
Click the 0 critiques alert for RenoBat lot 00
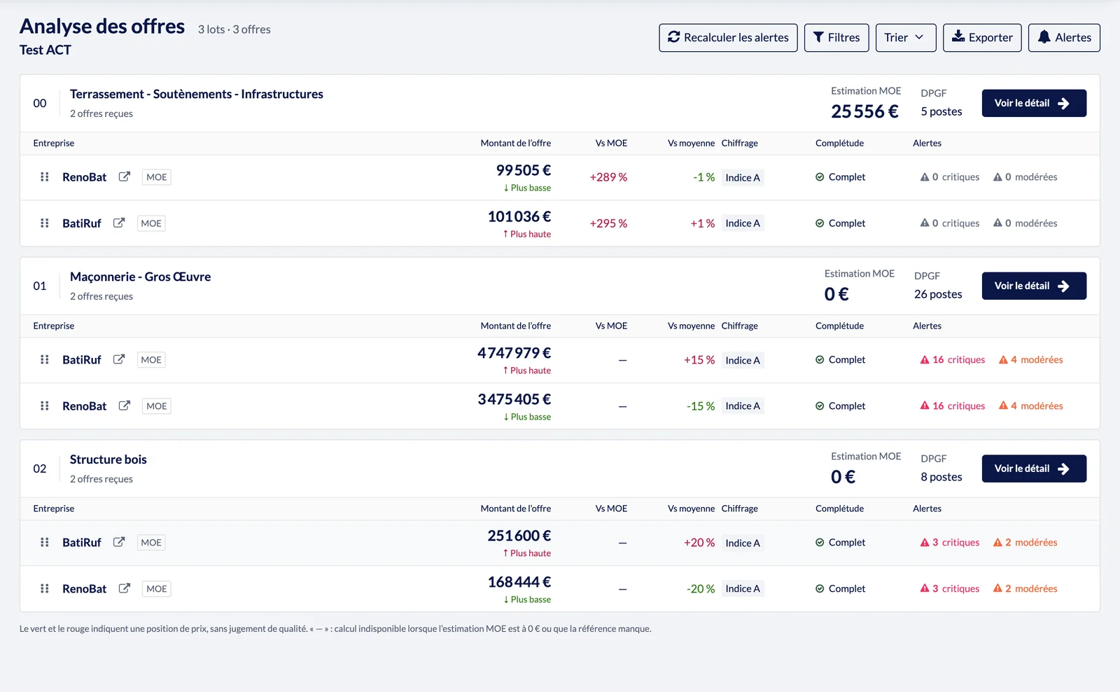tap(949, 177)
